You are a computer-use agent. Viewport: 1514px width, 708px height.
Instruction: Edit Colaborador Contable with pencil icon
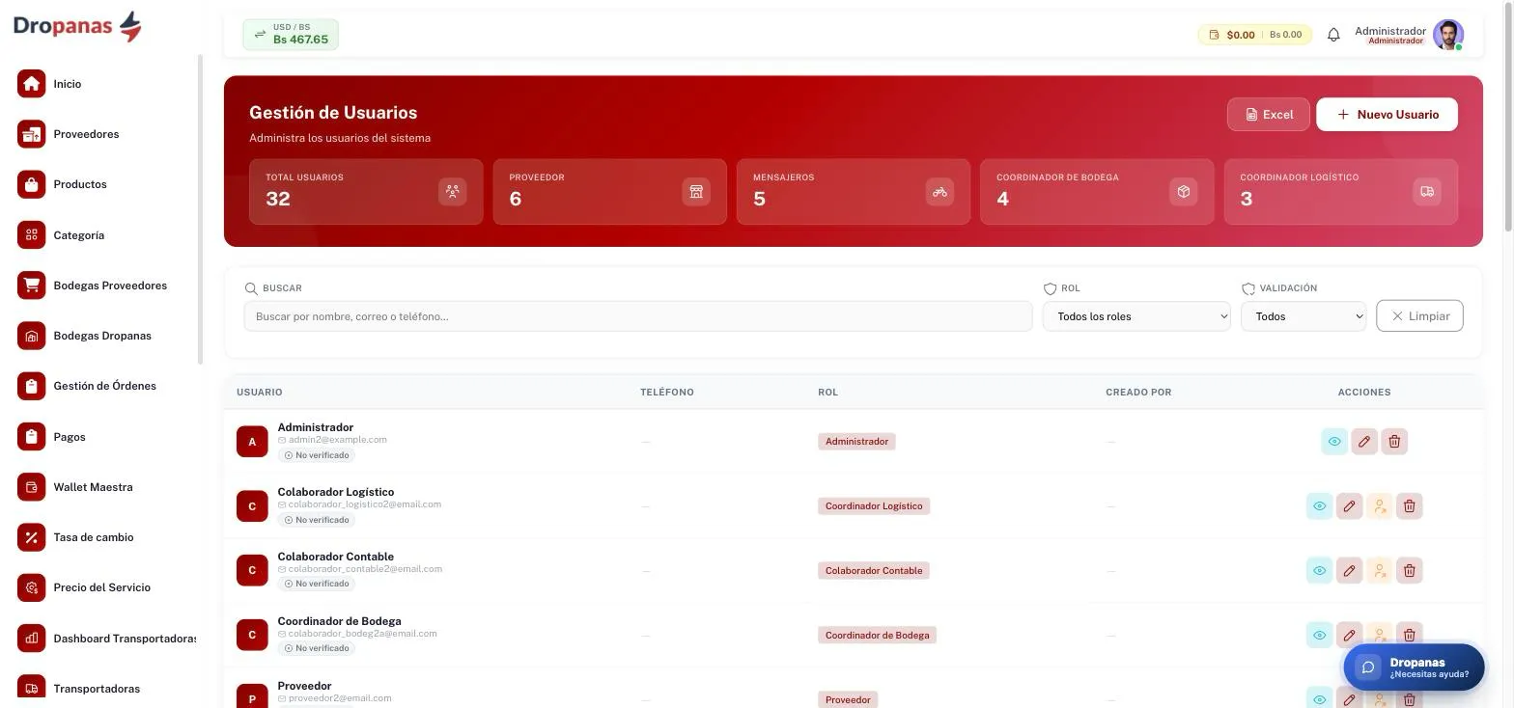[1349, 571]
